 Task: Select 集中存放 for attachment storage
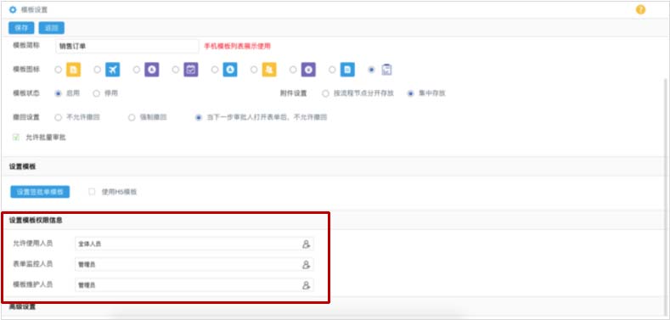[411, 93]
